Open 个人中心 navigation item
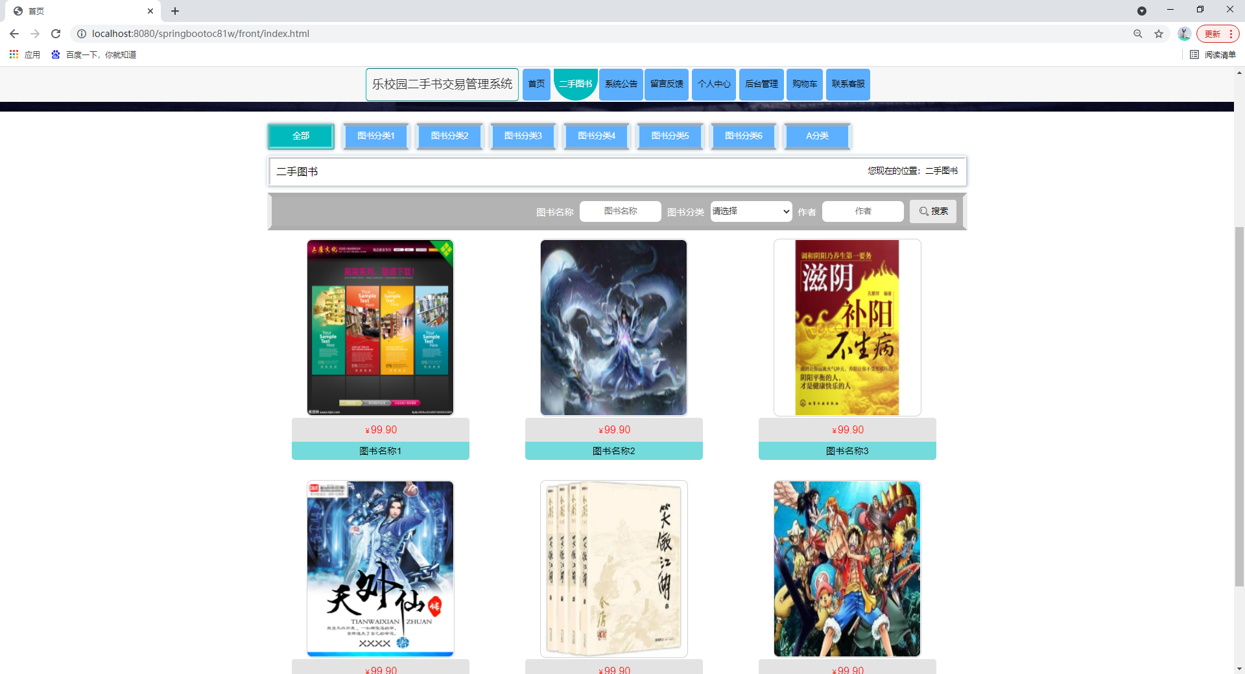The height and width of the screenshot is (674, 1245). click(x=714, y=84)
